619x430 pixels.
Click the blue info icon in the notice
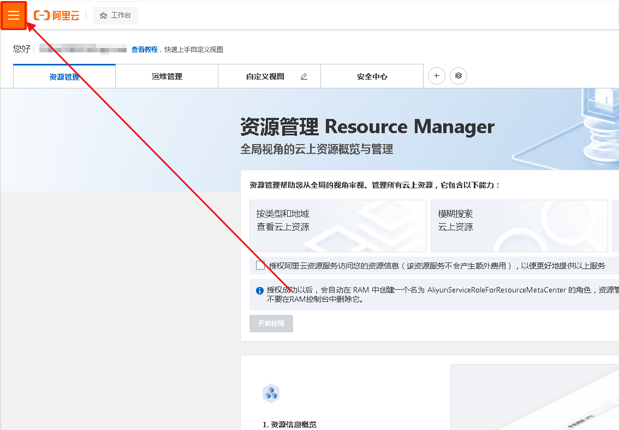point(260,291)
